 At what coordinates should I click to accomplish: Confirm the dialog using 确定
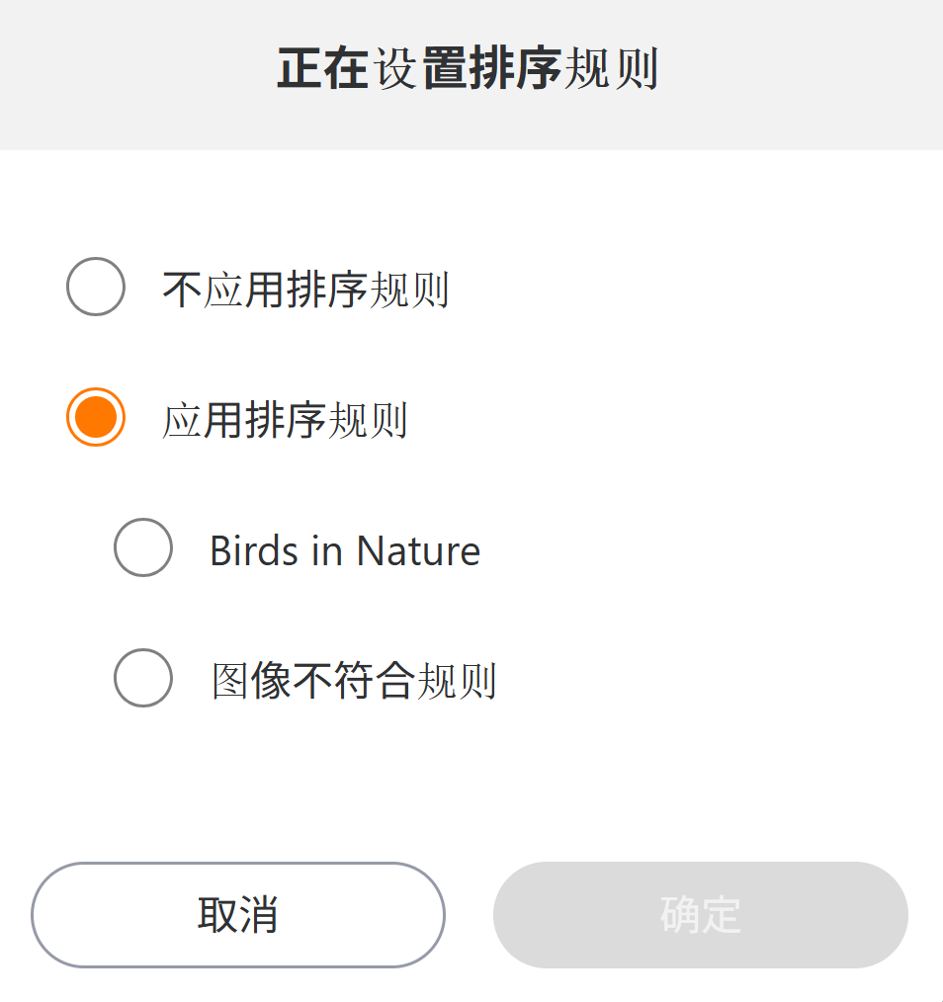[700, 915]
